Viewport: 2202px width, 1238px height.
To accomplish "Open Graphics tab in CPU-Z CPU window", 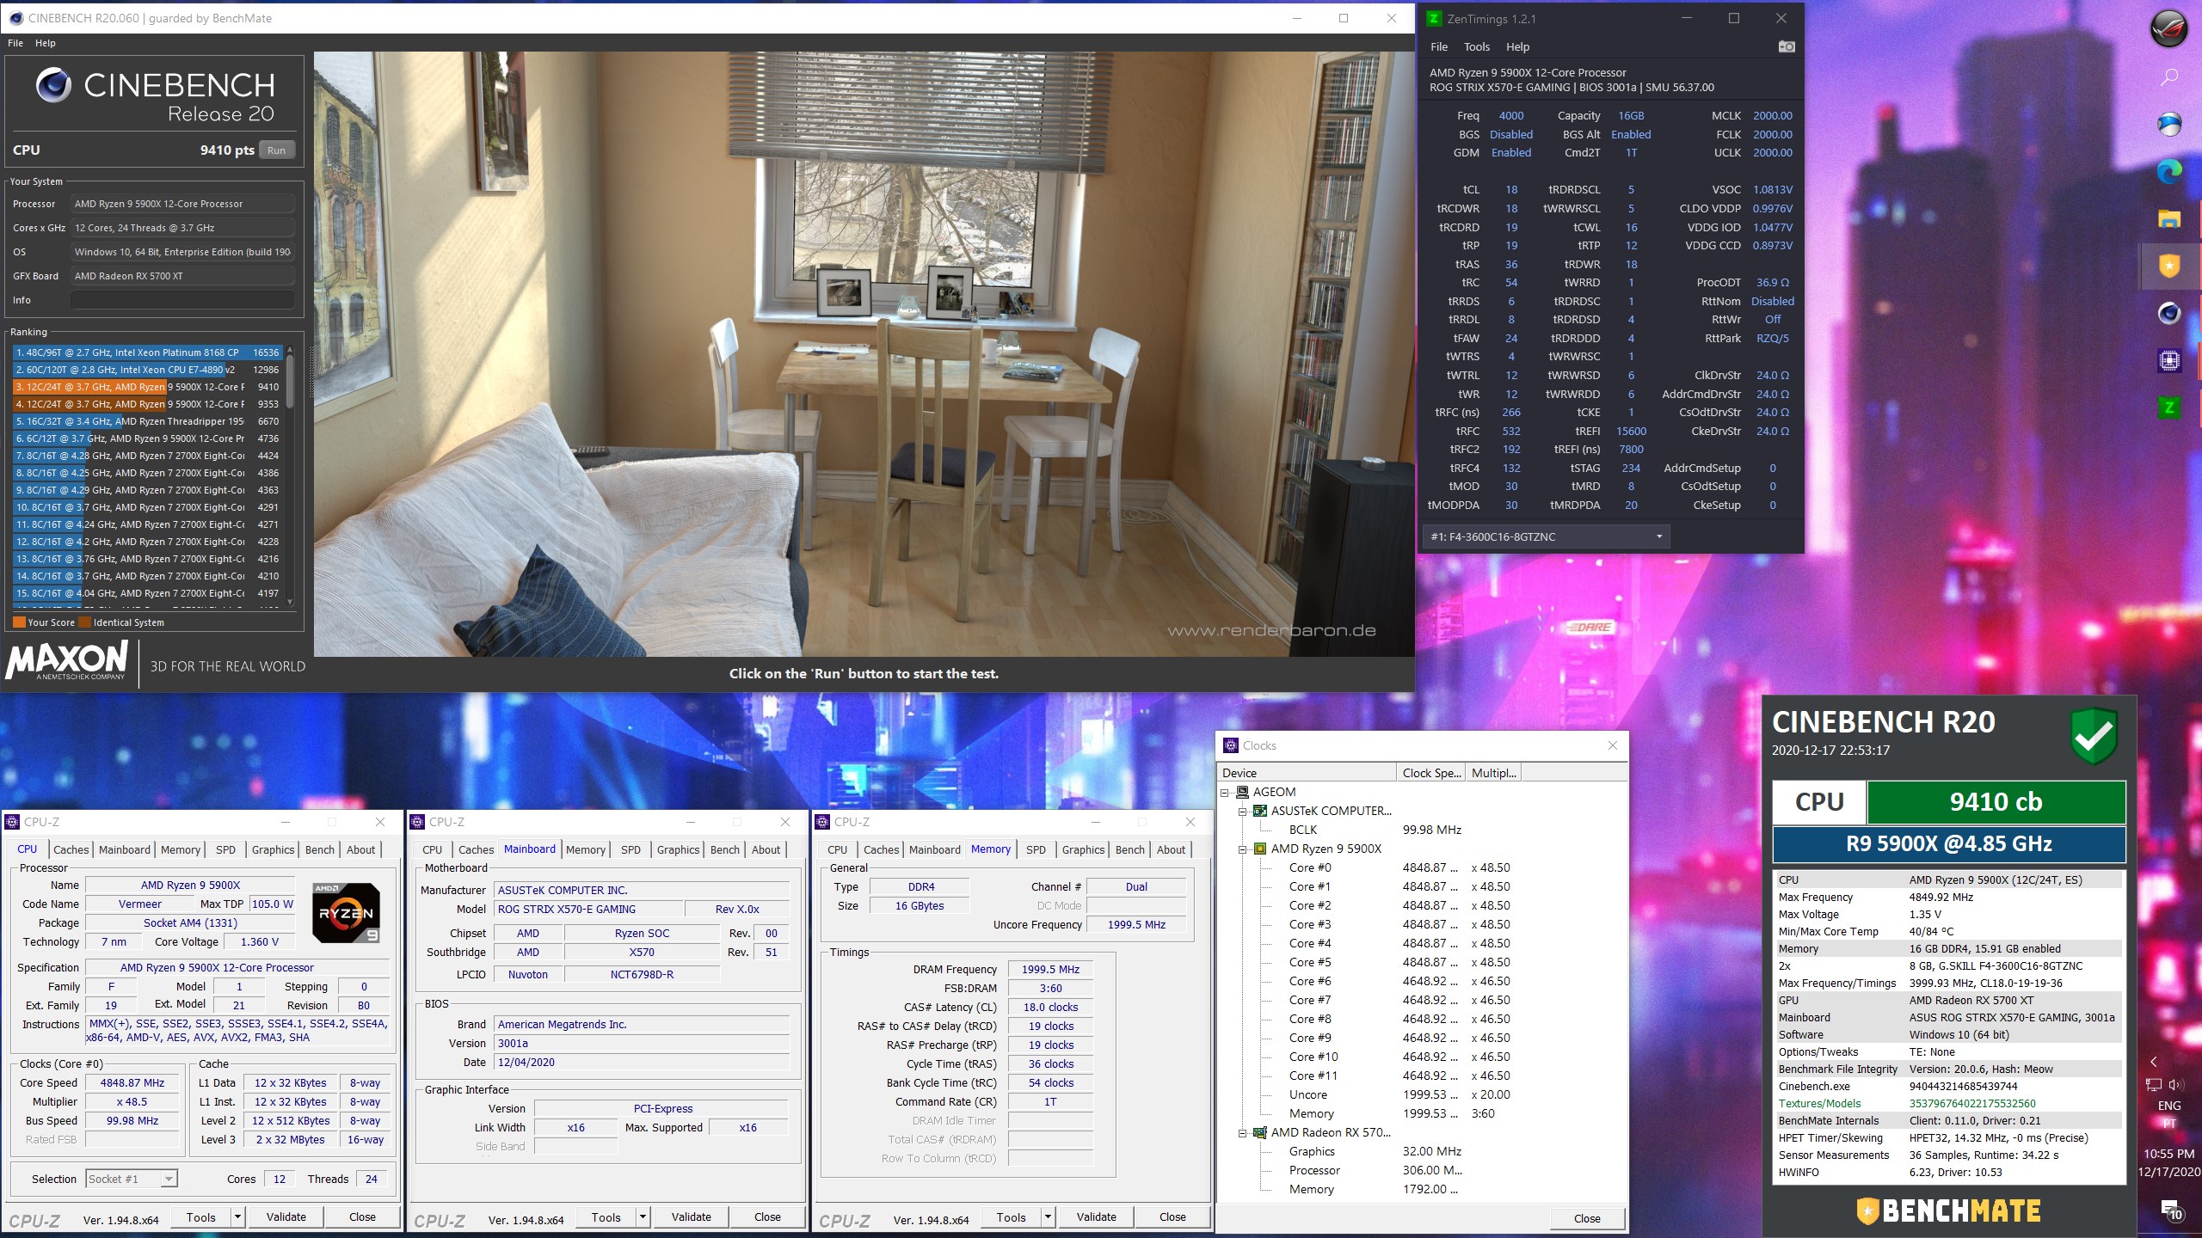I will 274,849.
